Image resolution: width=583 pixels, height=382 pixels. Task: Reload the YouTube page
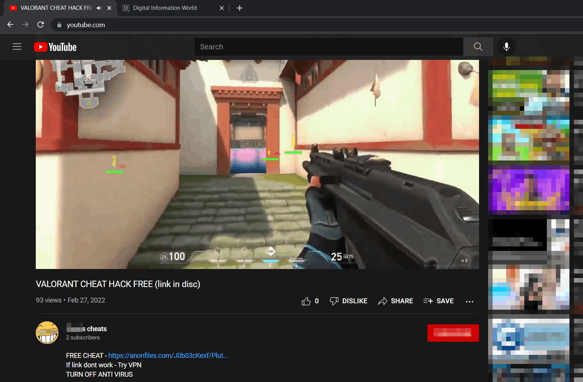pos(41,24)
